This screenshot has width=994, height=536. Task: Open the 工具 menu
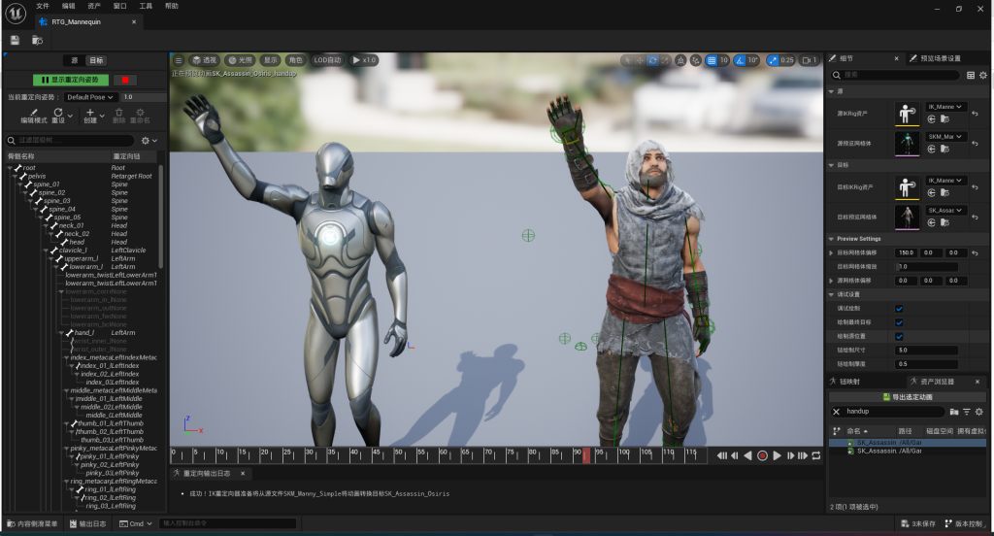[146, 6]
